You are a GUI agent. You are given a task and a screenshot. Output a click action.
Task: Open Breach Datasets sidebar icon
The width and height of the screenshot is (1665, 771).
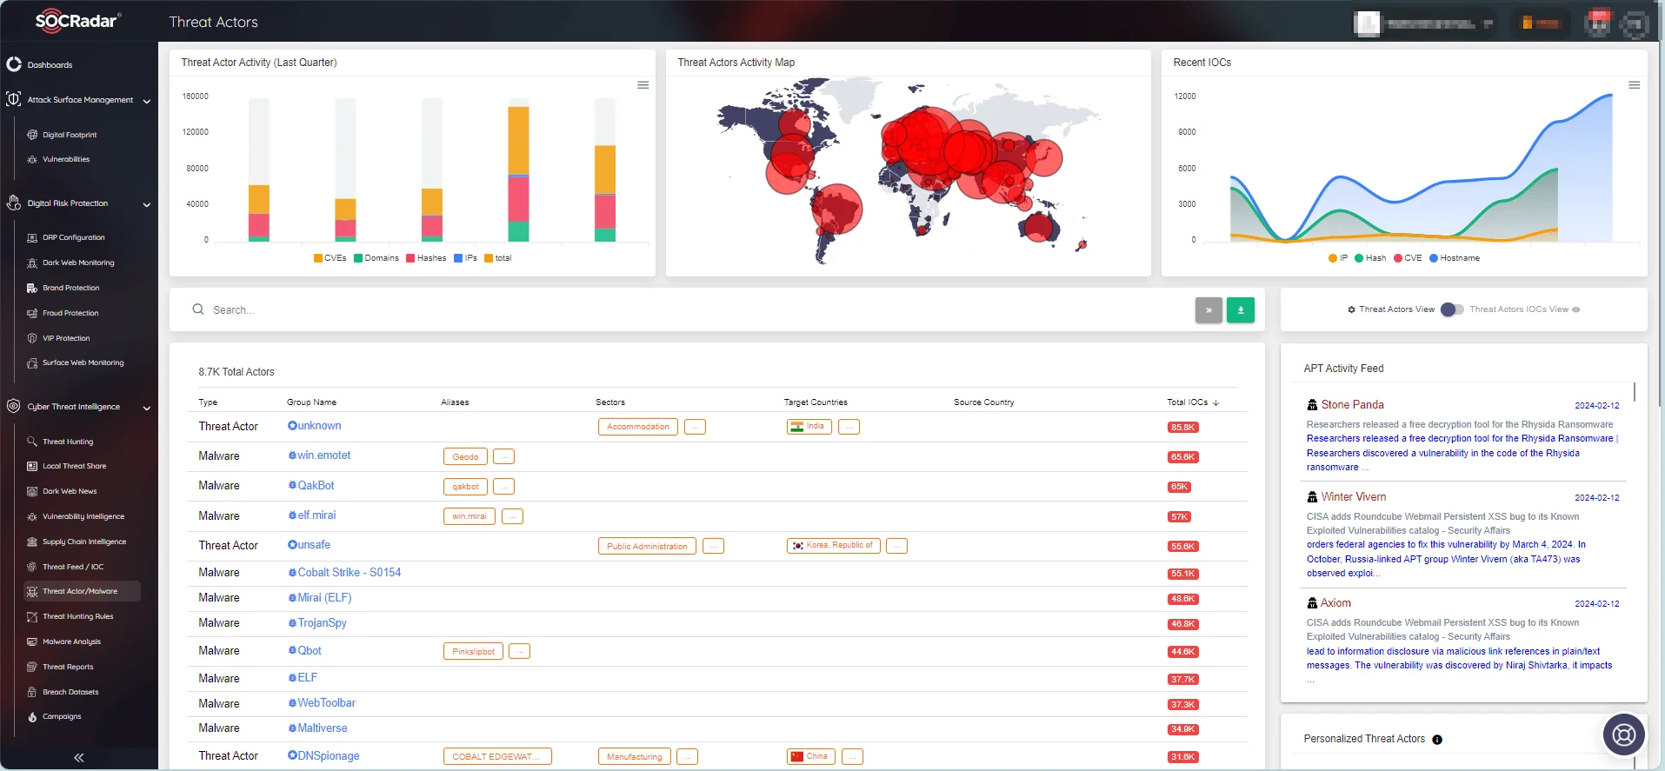click(32, 692)
